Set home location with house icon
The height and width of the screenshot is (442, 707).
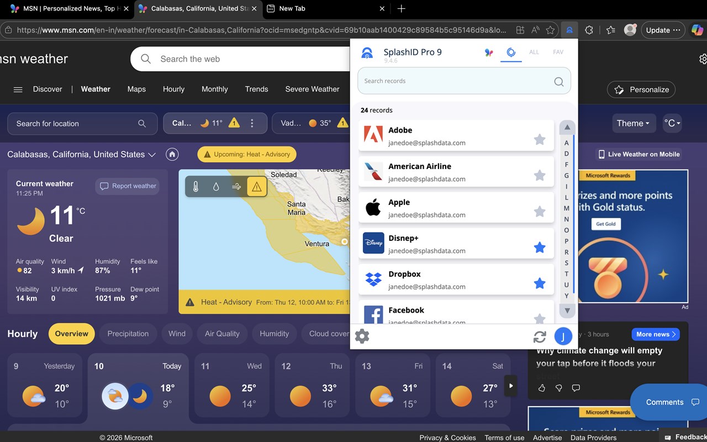click(172, 155)
